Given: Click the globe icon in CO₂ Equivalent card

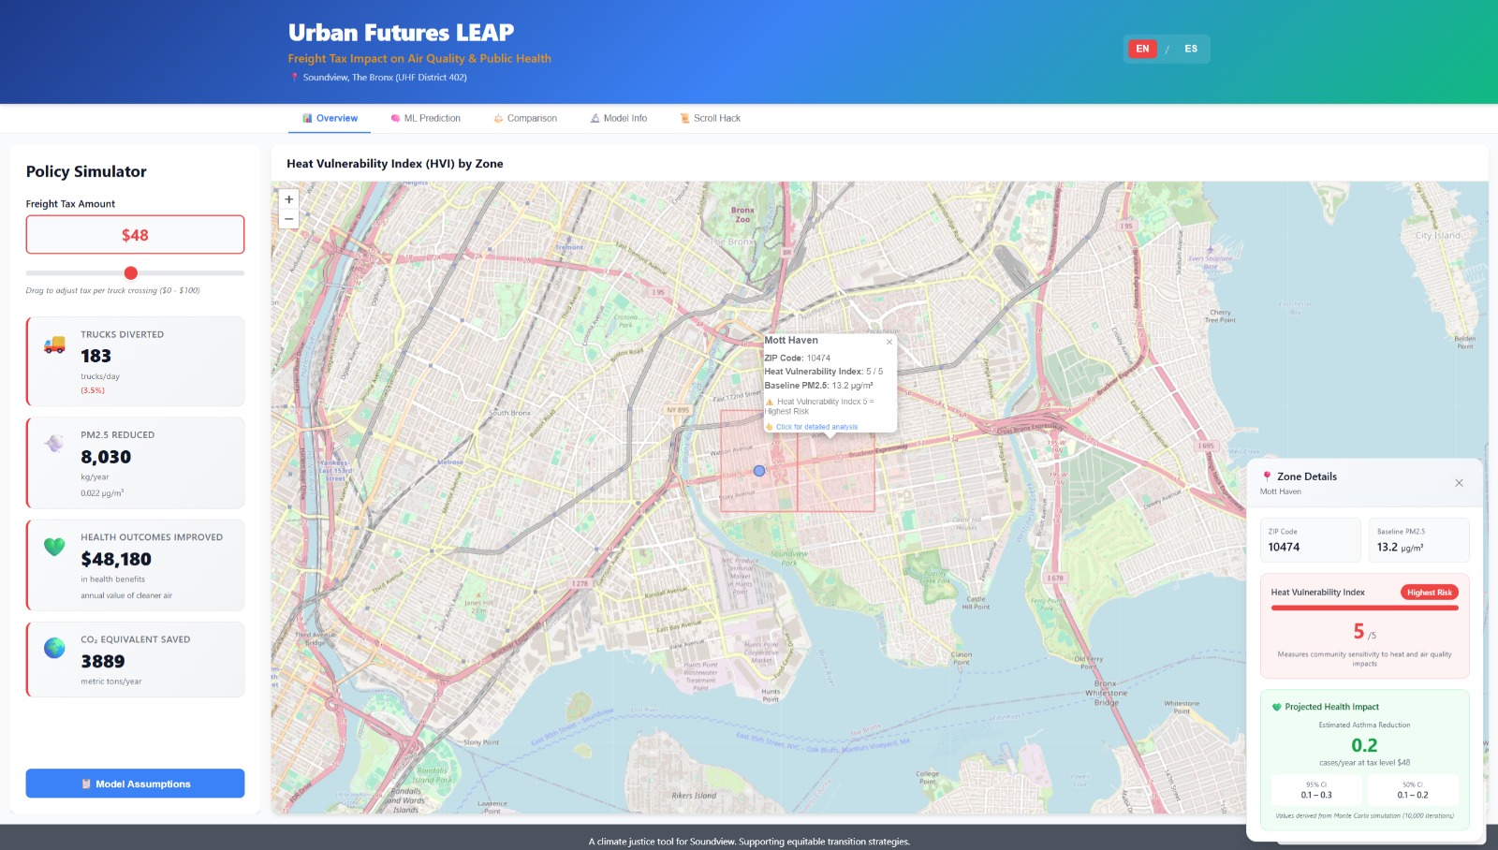Looking at the screenshot, I should tap(54, 648).
